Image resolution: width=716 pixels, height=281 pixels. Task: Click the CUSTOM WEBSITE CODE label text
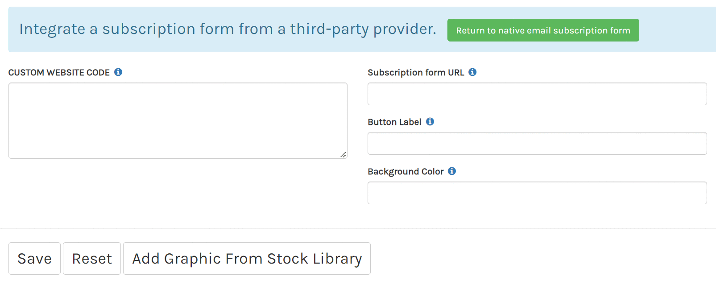click(59, 73)
